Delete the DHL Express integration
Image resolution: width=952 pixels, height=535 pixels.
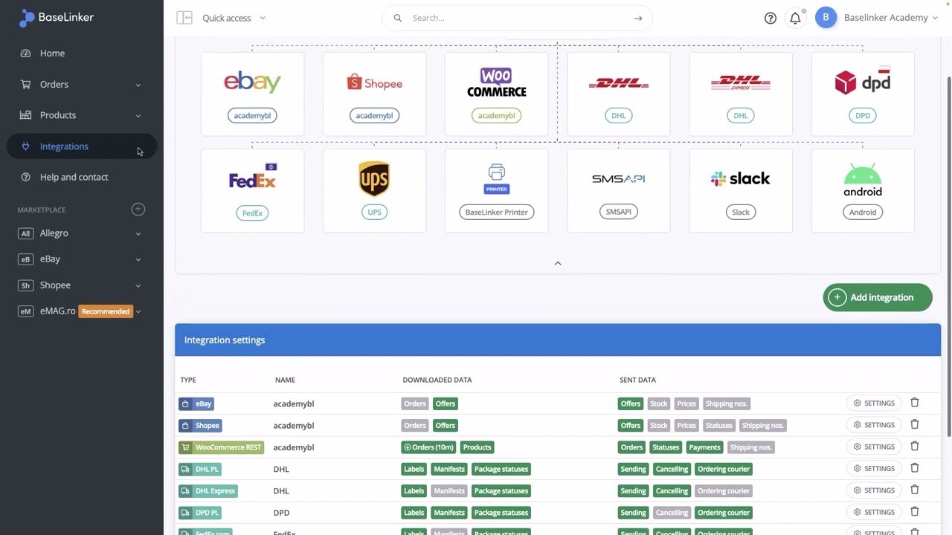[x=915, y=490]
